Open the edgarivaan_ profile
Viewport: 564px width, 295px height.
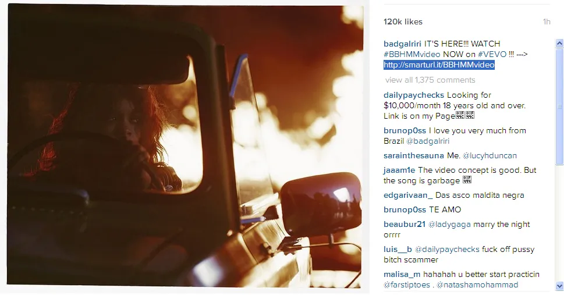(x=408, y=196)
